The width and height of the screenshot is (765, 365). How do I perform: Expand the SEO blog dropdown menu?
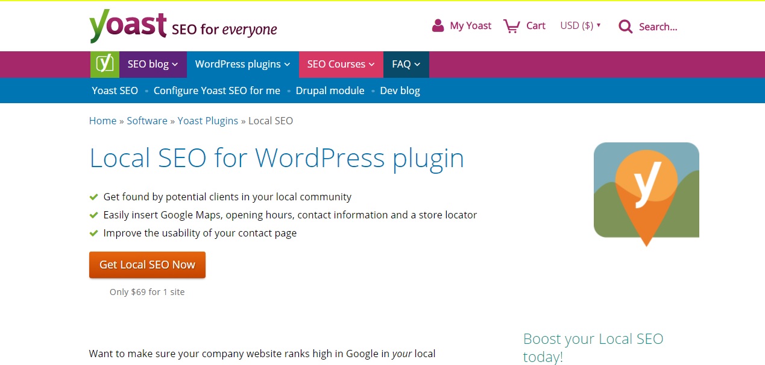click(153, 64)
